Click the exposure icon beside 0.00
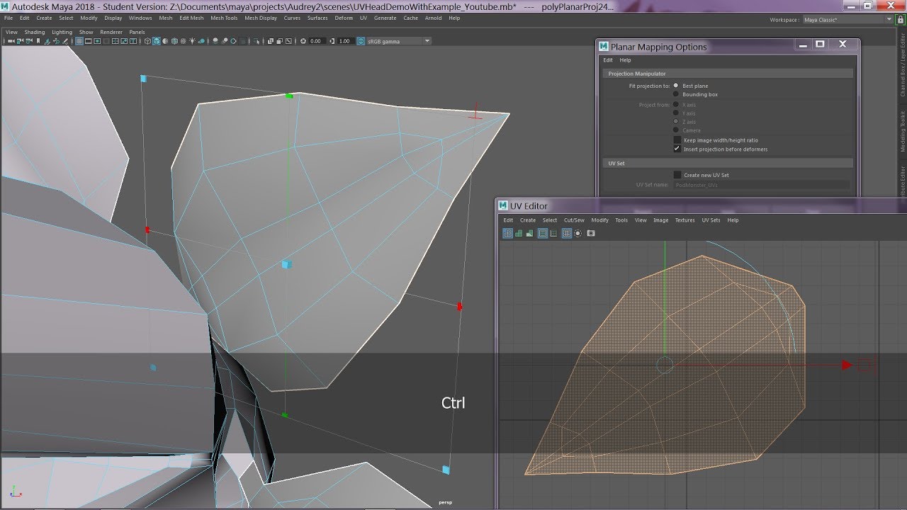 303,41
